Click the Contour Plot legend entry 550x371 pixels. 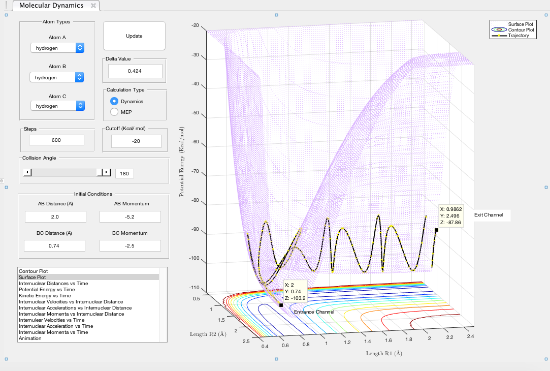521,30
